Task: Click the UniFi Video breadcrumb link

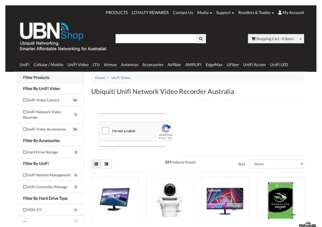Action: [121, 78]
